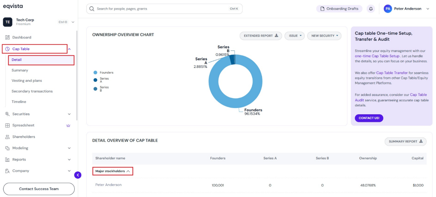
Task: Click the Reports chart icon
Action: pyautogui.click(x=7, y=160)
